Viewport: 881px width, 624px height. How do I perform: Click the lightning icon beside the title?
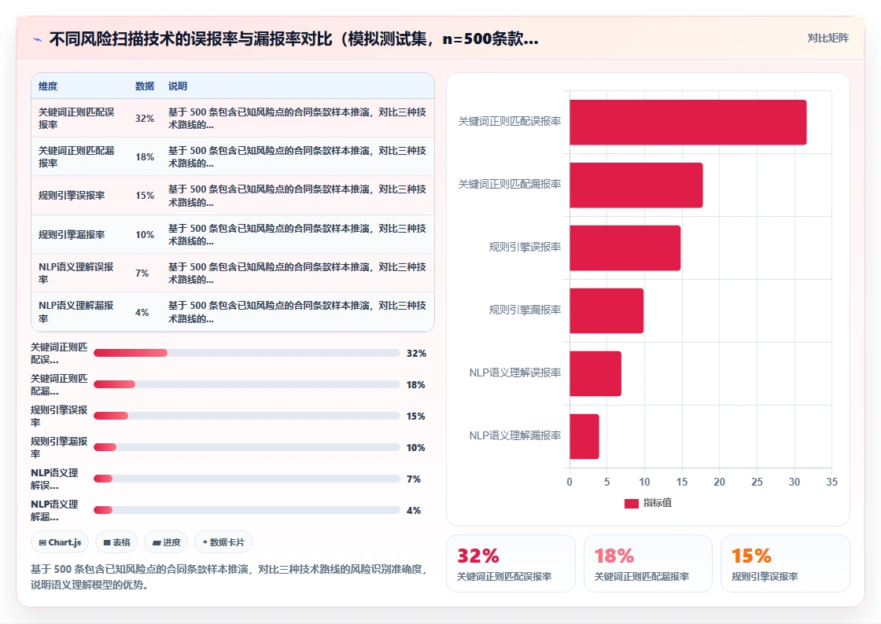pyautogui.click(x=38, y=39)
